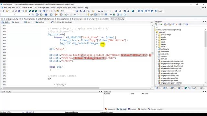Click the FTP tree vertical scrollbar thumb

point(206,39)
